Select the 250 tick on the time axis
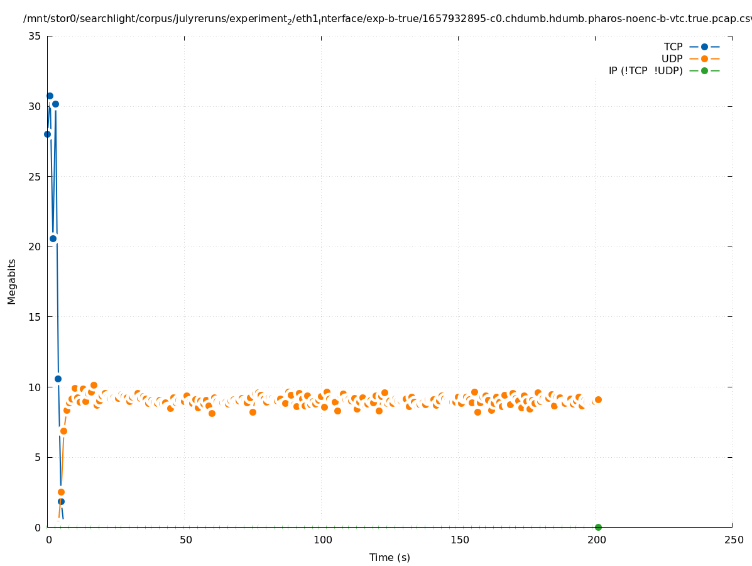This screenshot has width=752, height=566. 733,540
